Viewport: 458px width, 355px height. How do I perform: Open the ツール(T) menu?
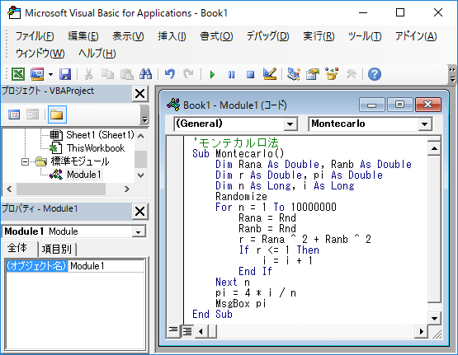coord(365,36)
